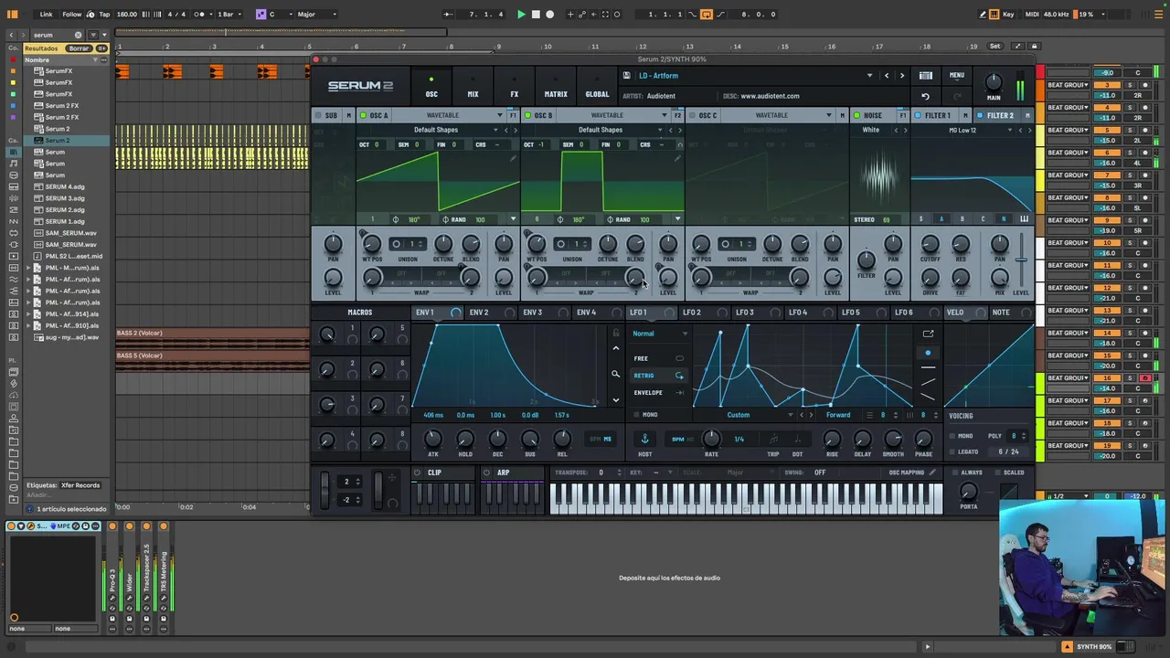1170x658 pixels.
Task: Adjust the filter CUTOFF knob
Action: (x=930, y=244)
